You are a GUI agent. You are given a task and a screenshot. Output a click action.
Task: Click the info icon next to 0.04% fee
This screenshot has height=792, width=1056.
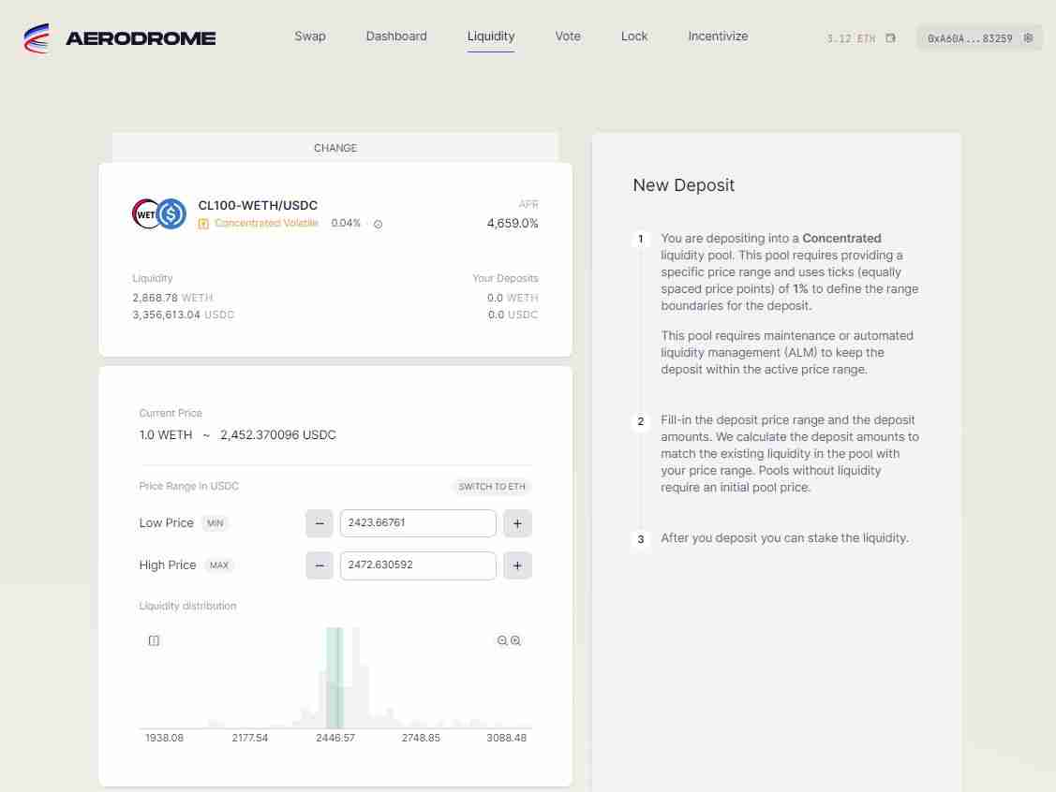(378, 224)
